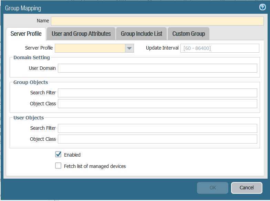The height and width of the screenshot is (201, 270).
Task: Select the Group Include List tab
Action: click(x=142, y=34)
